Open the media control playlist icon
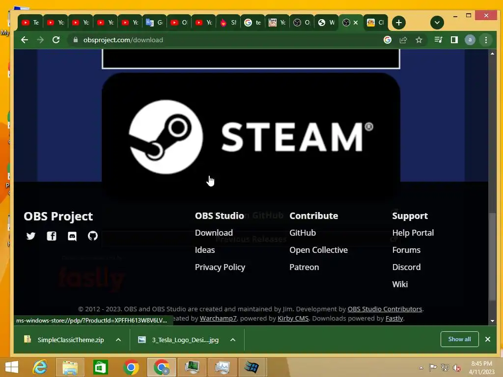 click(438, 40)
